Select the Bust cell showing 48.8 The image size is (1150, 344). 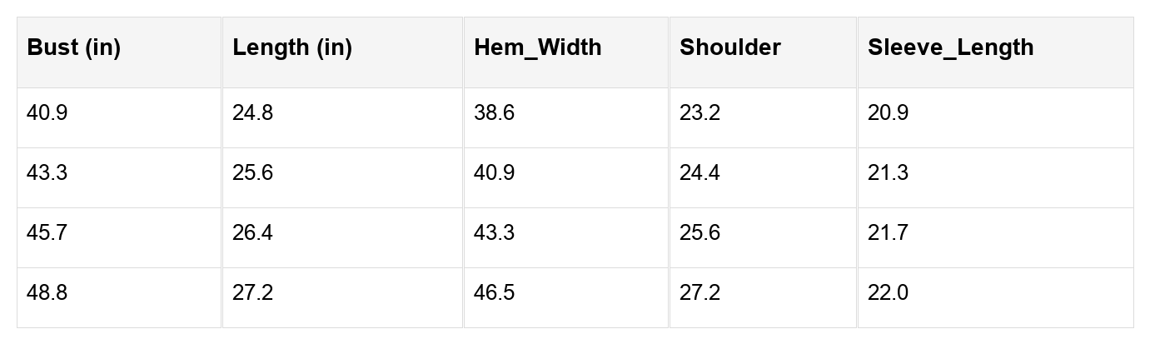point(47,293)
